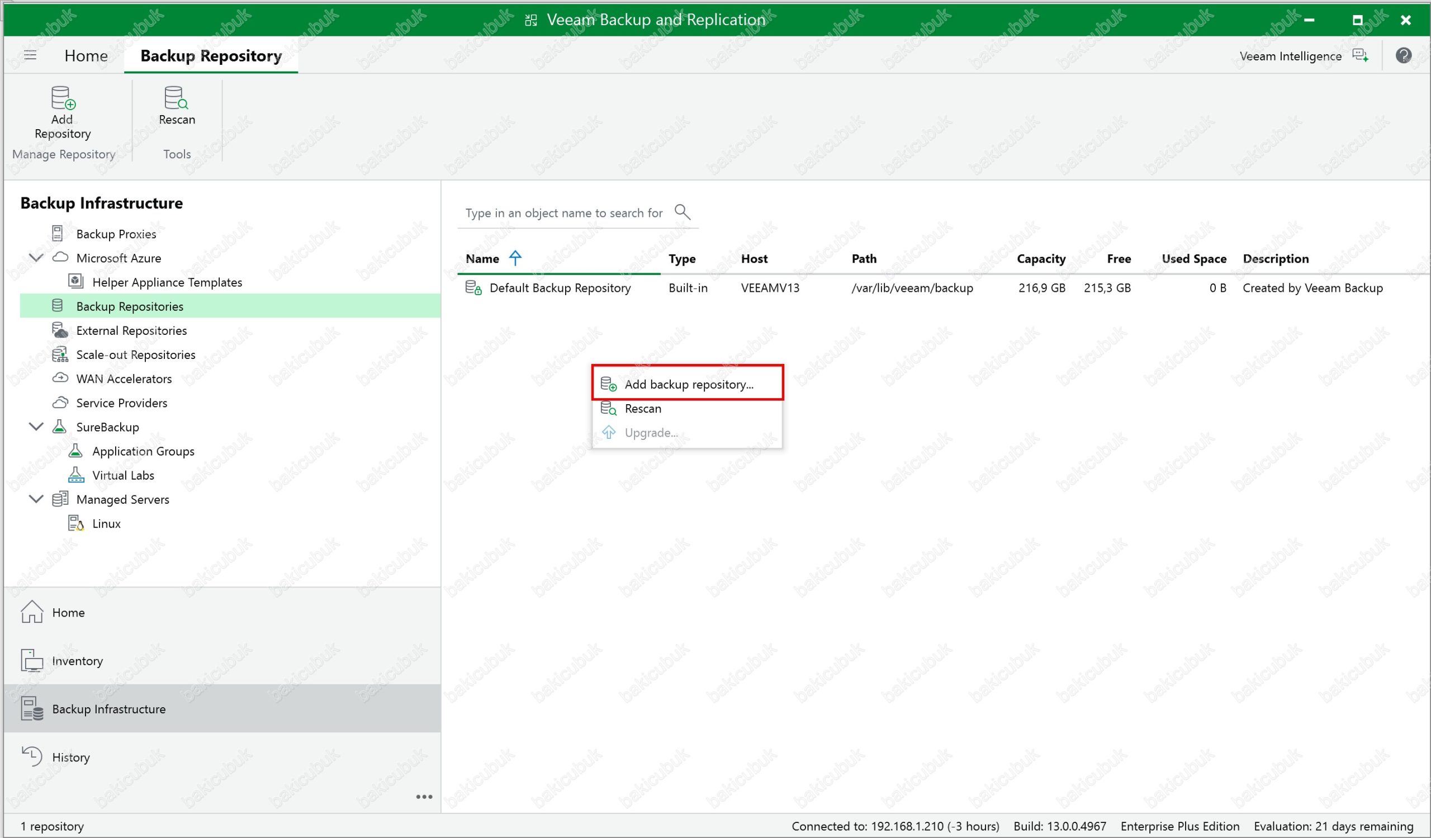Click the Default Backup Repository row icon
Screen dimensions: 1431x838
(473, 288)
